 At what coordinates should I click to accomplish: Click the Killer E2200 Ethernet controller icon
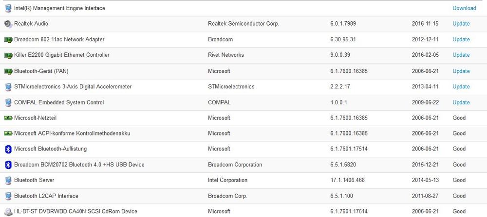(8, 55)
